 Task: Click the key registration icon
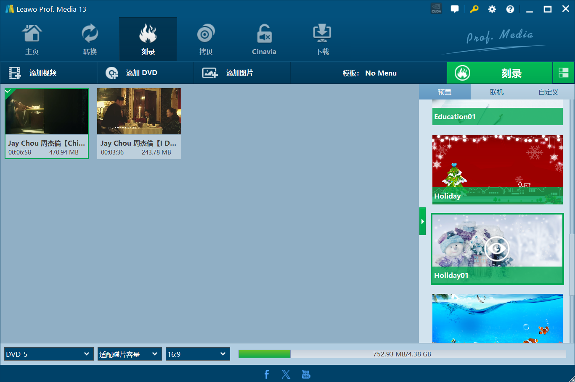point(474,9)
